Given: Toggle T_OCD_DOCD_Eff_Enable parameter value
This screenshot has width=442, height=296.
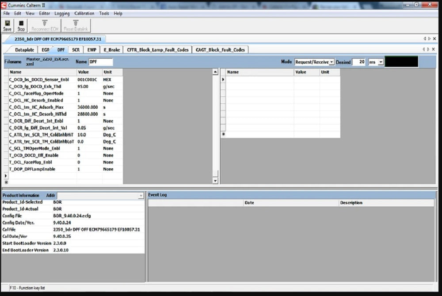Looking at the screenshot, I should point(88,155).
